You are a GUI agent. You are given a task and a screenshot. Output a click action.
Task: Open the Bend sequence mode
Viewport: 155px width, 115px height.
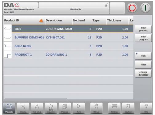(x=51, y=108)
